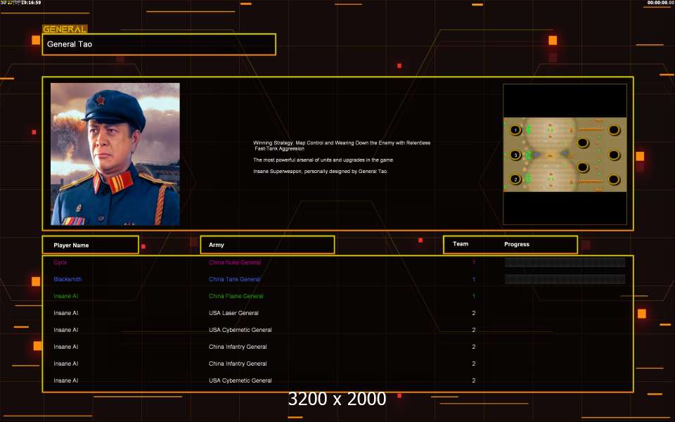Click start position marker 1 on the map
675x422 pixels.
tap(515, 129)
